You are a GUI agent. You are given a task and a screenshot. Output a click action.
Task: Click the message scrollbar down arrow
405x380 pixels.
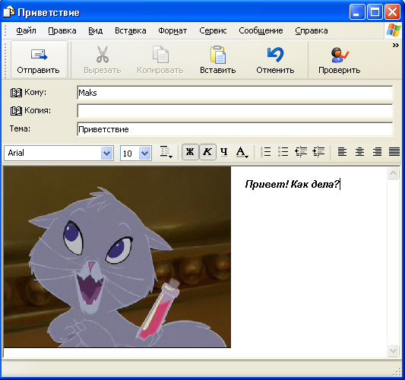tap(393, 351)
